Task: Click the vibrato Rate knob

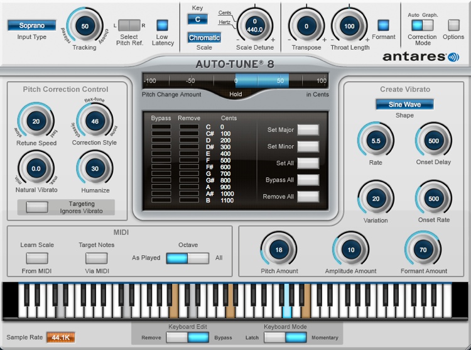Action: pos(376,141)
